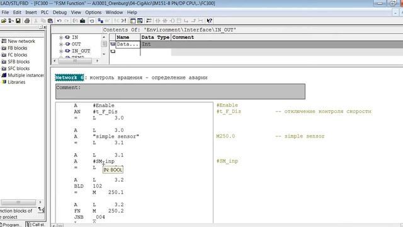Expand the IN node in the interface tree
Viewport: 403px width, 227px height.
61,38
